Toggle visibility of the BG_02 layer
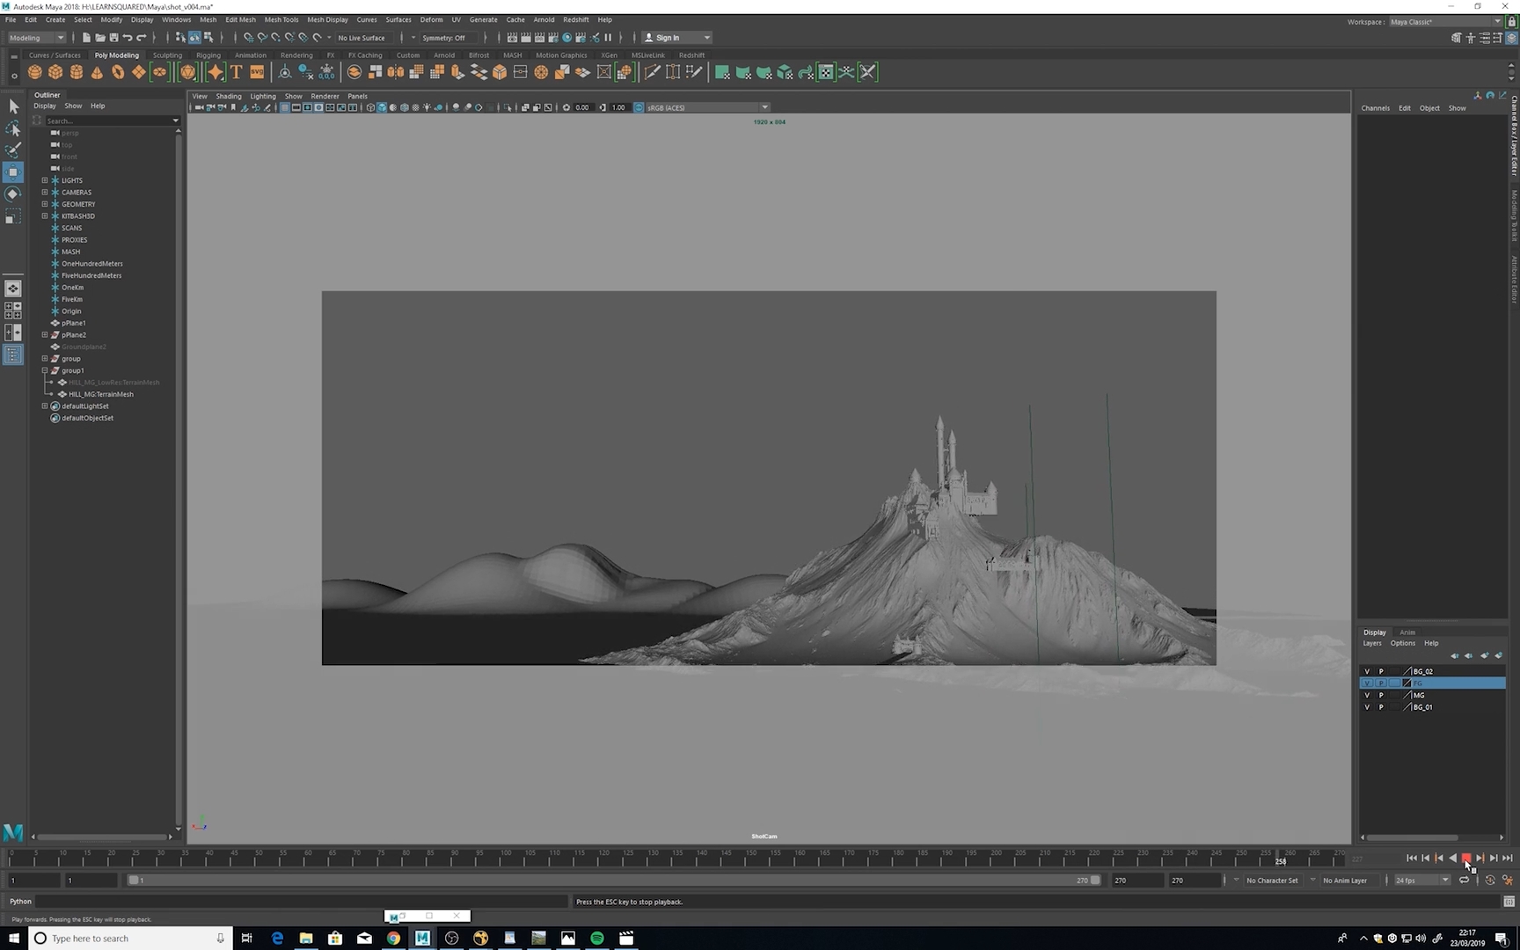Image resolution: width=1520 pixels, height=950 pixels. (x=1367, y=671)
